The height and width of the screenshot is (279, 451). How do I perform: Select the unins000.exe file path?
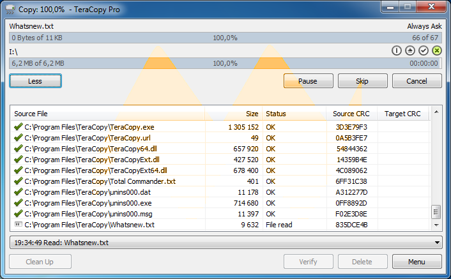point(88,203)
